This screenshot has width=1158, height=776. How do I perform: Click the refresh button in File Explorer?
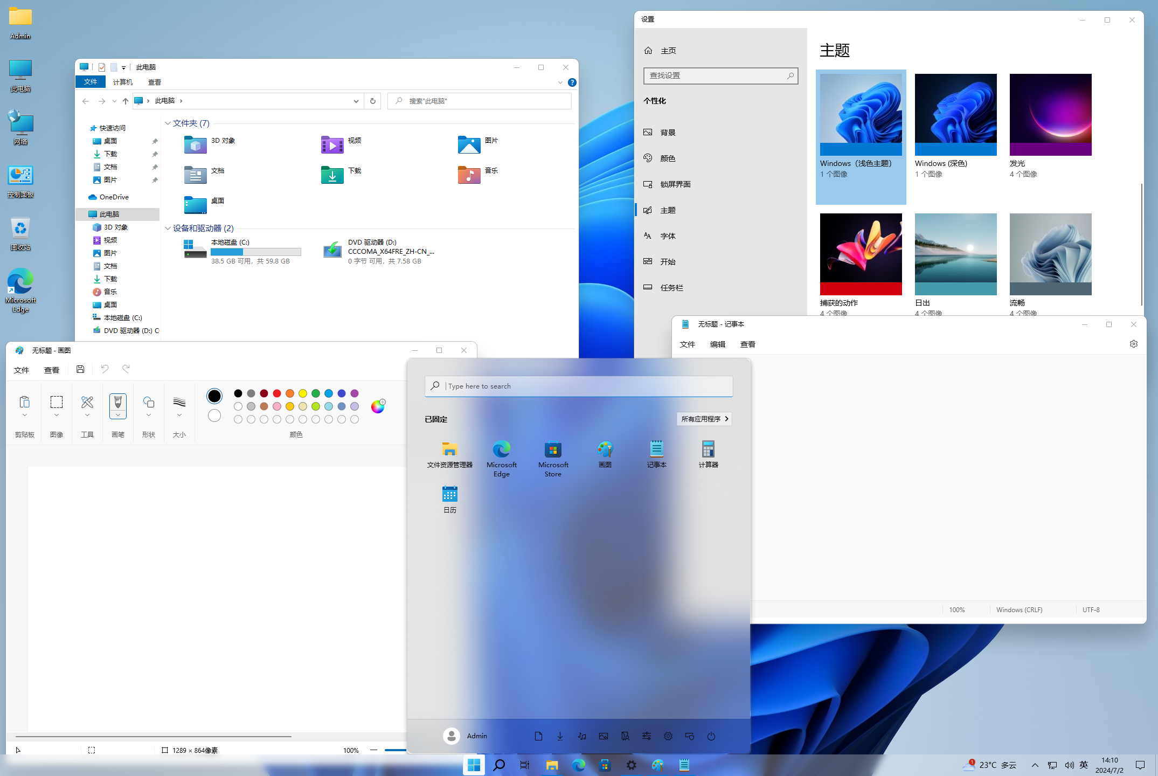(372, 101)
